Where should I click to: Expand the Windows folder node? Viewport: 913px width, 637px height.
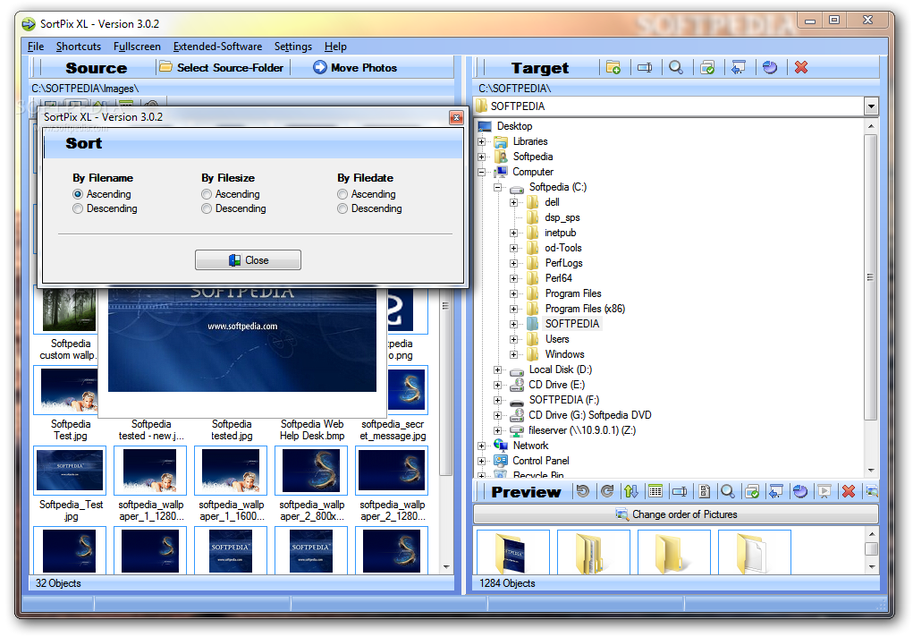pos(513,354)
